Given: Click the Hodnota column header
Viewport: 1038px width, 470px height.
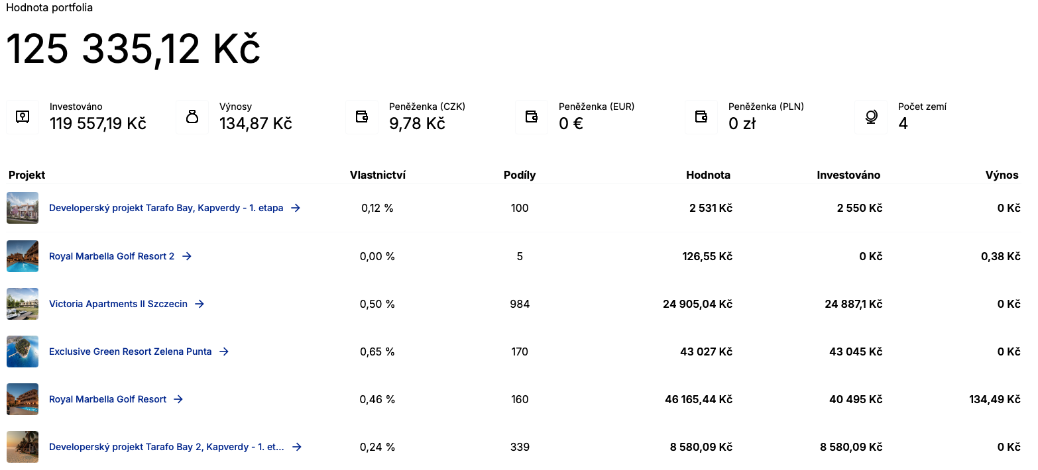Looking at the screenshot, I should 708,175.
